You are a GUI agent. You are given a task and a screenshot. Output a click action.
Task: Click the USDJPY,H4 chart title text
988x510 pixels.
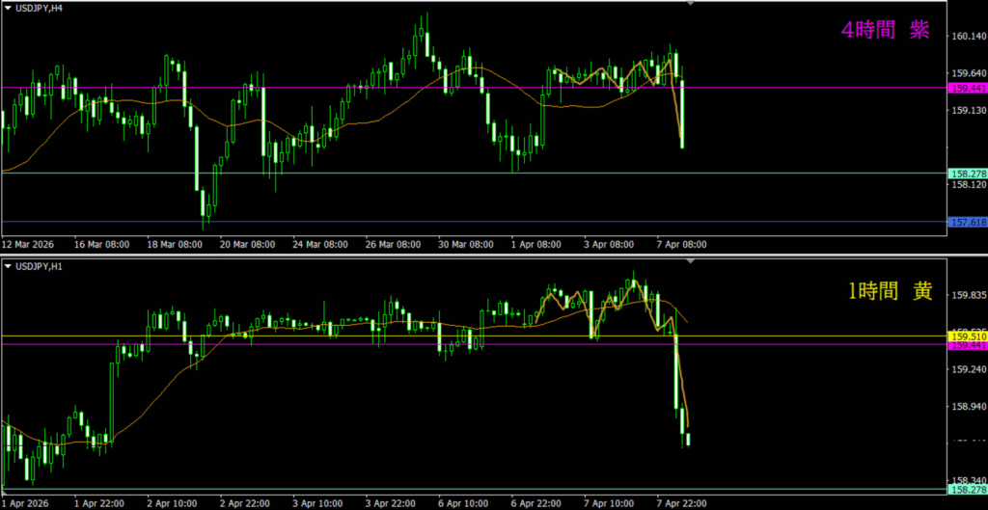pyautogui.click(x=40, y=8)
